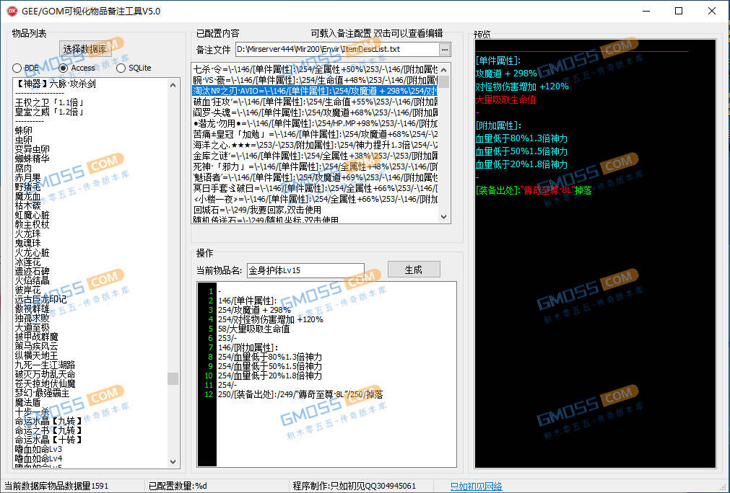
Task: Select the 死神·「邪力」 config entry
Action: (316, 166)
